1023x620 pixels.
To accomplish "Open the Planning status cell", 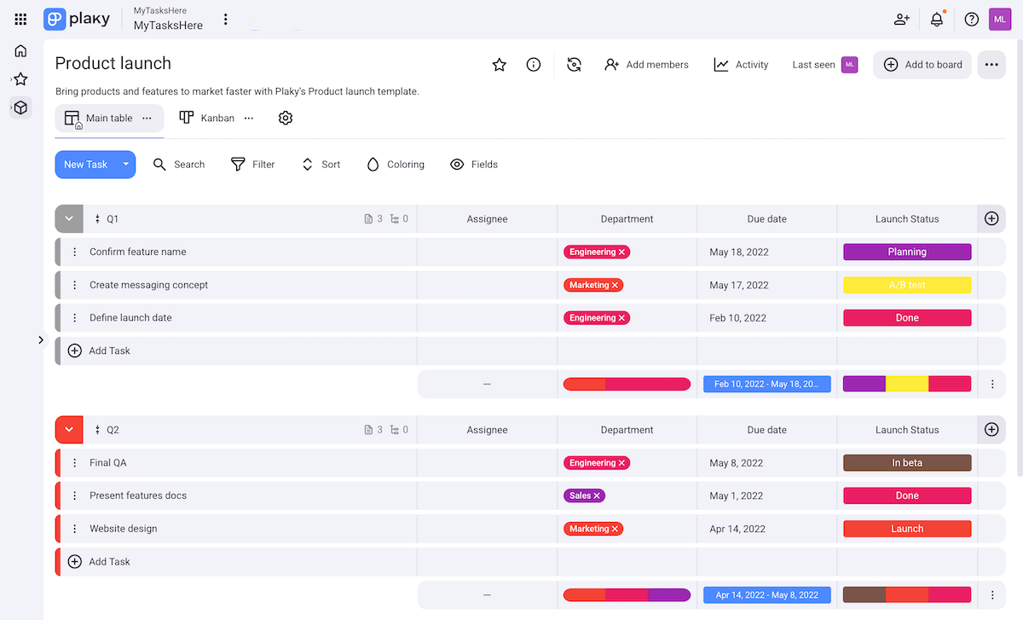I will click(907, 252).
